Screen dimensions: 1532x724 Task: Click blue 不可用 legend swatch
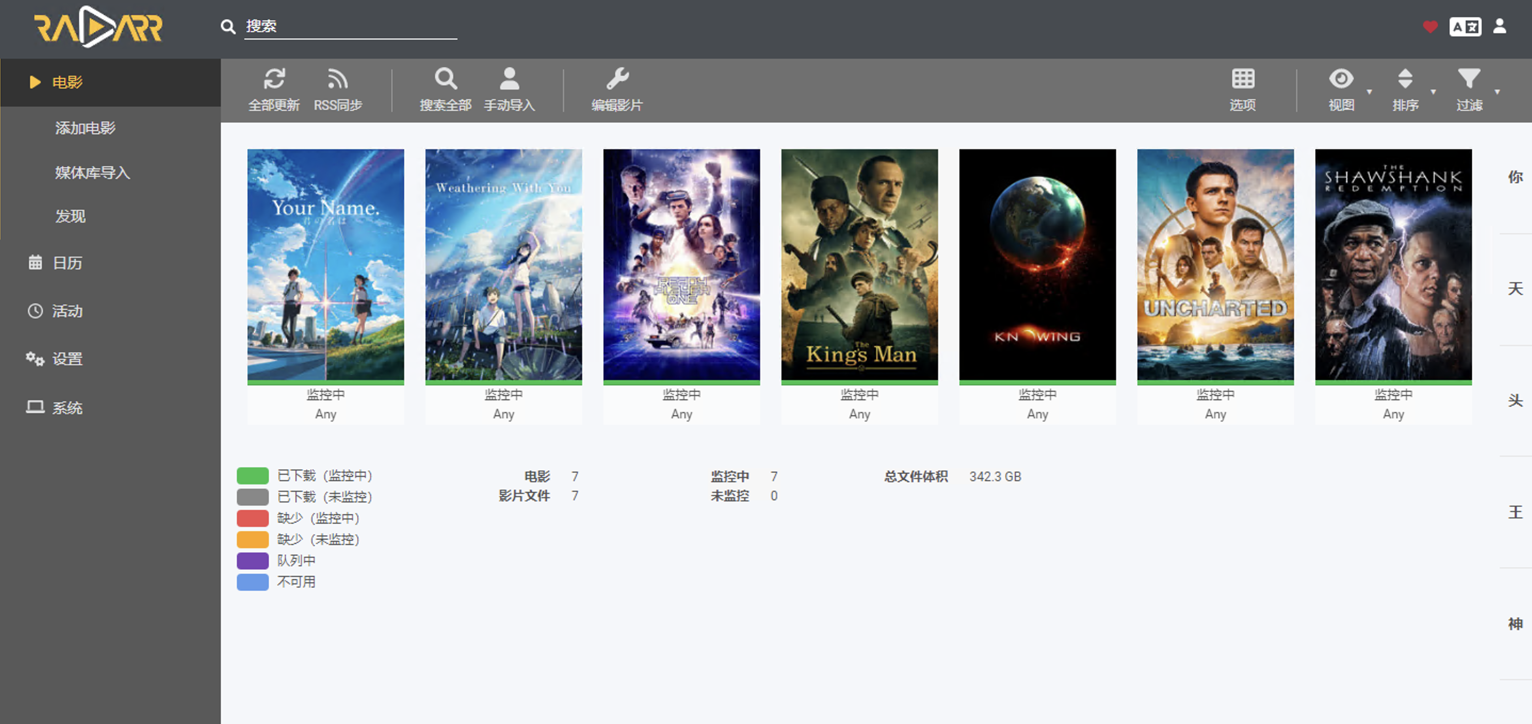point(253,582)
